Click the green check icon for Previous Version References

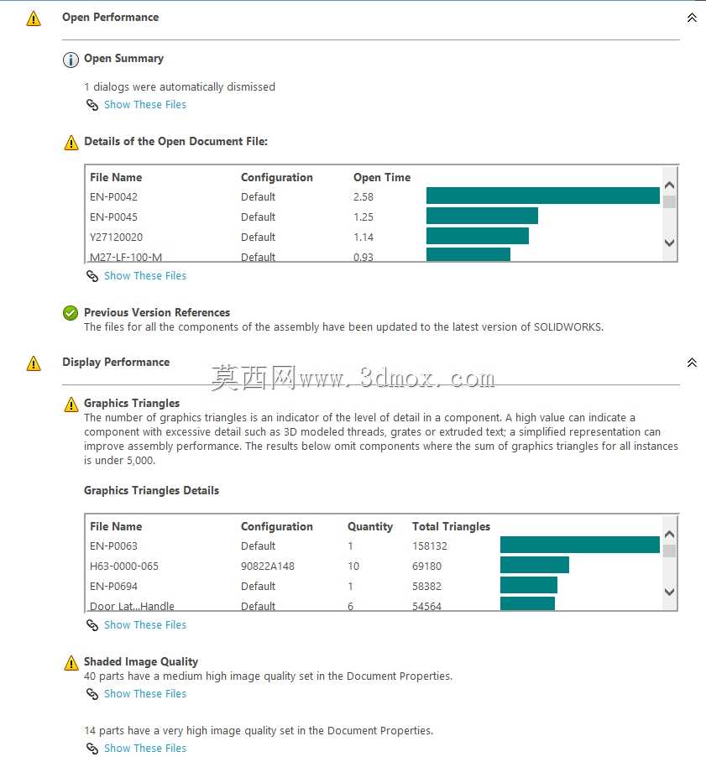pyautogui.click(x=71, y=313)
